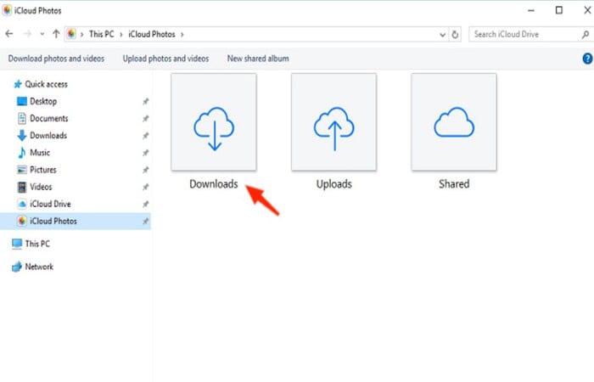Click the back navigation arrow
The width and height of the screenshot is (594, 382).
pyautogui.click(x=9, y=35)
